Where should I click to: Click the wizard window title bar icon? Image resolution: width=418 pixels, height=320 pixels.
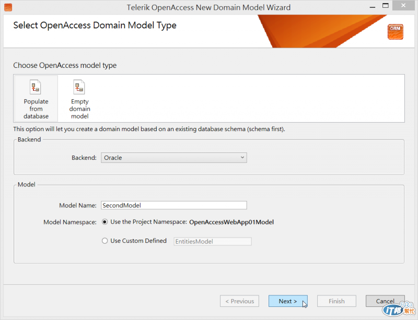click(x=8, y=7)
